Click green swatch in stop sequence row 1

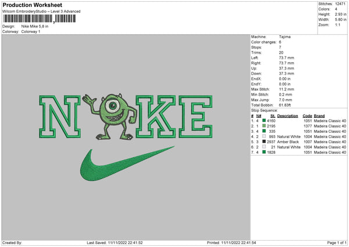[x=264, y=121]
